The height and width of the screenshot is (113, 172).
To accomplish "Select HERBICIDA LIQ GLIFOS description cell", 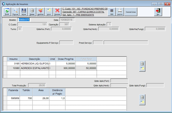I will pos(35,64).
